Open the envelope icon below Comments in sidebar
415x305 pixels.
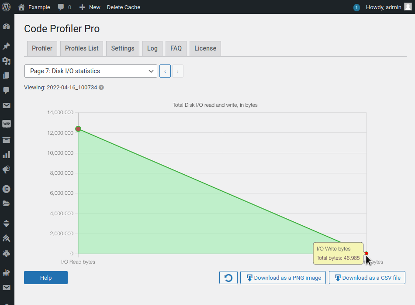click(x=7, y=105)
